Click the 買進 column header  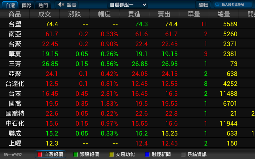(x=134, y=14)
